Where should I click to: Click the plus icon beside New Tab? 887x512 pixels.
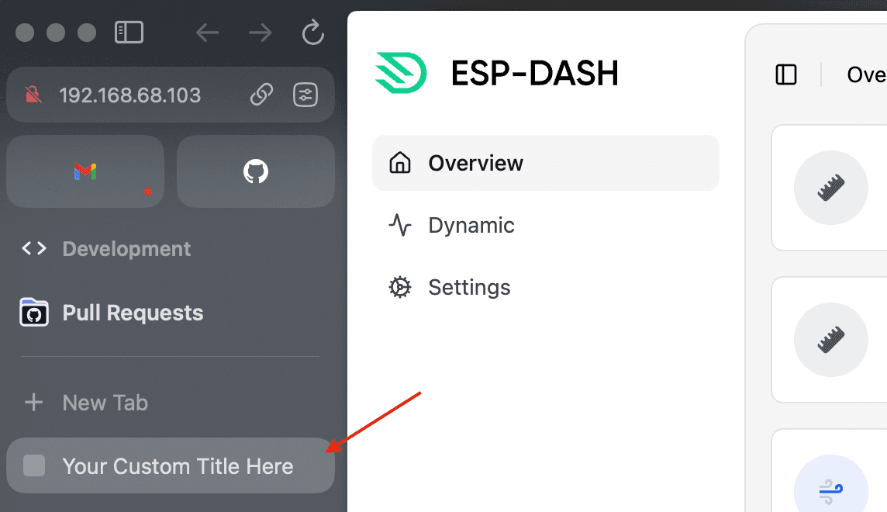34,403
